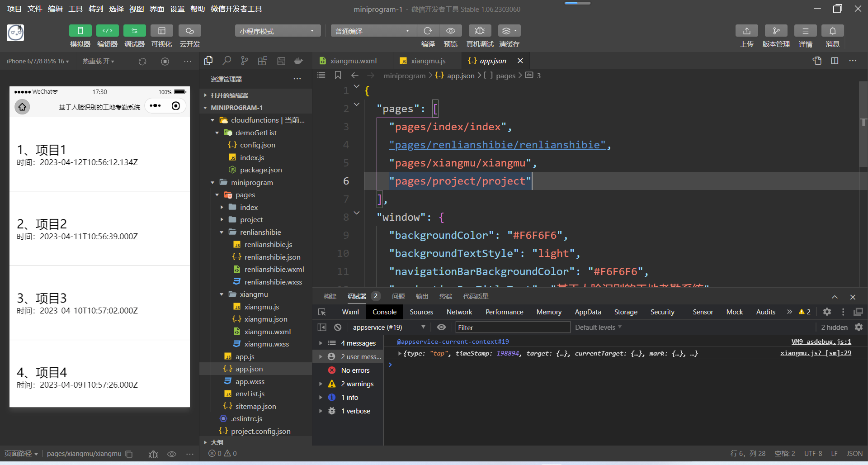Toggle the debugger (调试器) panel button
The width and height of the screenshot is (868, 465).
point(134,31)
